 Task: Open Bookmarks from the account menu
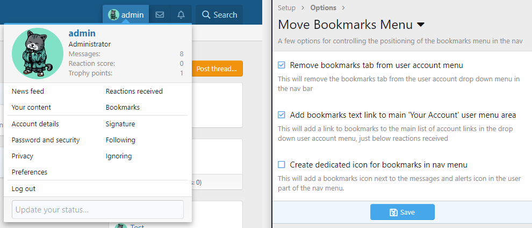123,108
